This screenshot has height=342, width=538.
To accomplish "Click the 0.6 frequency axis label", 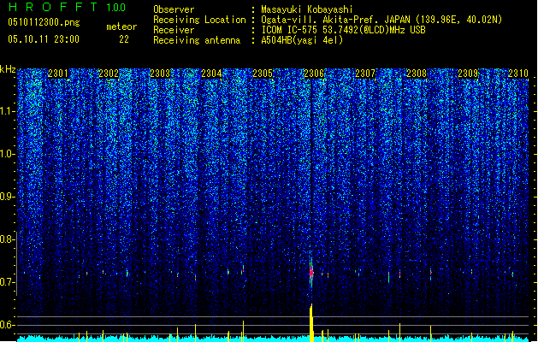I will 7,325.
